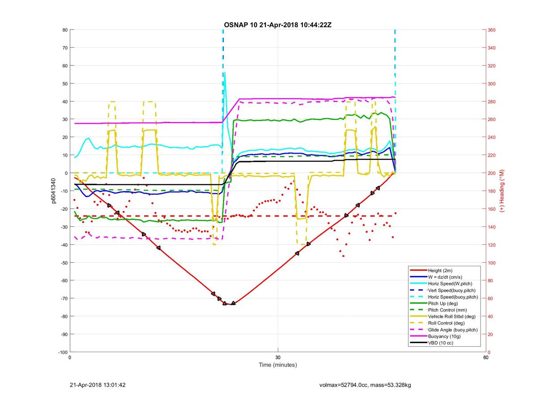Viewport: 537px width, 396px height.
Task: Click the red line sample in Height legend row
Action: click(418, 271)
